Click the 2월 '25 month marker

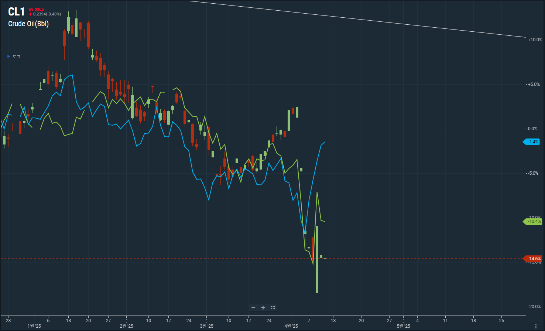tap(126, 326)
